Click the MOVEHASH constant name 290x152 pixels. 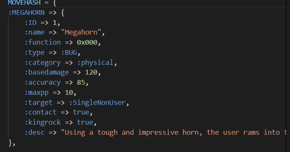click(24, 3)
